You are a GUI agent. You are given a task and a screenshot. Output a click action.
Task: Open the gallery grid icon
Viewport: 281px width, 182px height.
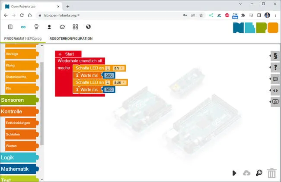tap(75, 27)
